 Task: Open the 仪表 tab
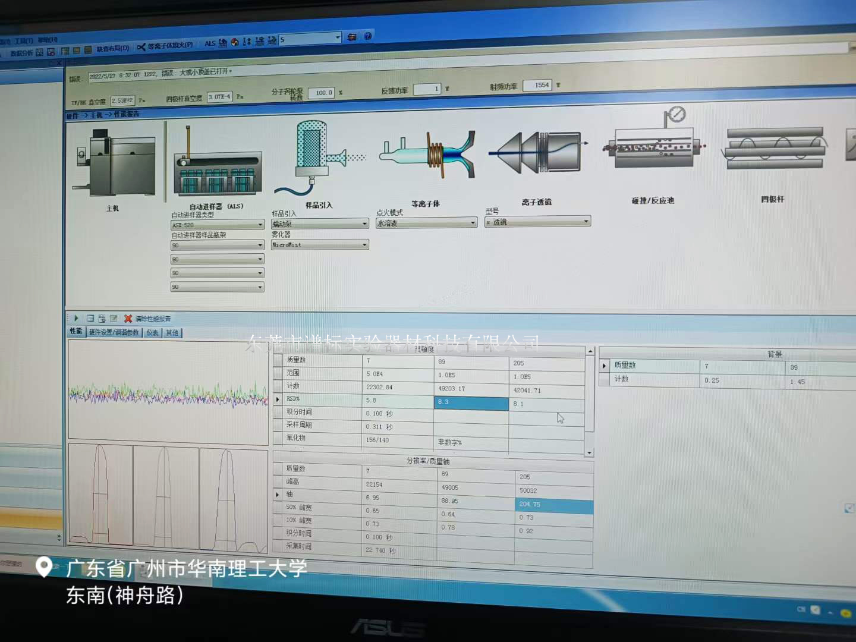coord(153,333)
